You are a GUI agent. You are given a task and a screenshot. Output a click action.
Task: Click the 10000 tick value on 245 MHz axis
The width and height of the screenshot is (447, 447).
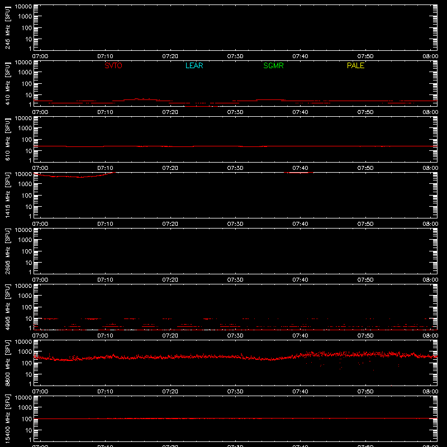tap(23, 7)
